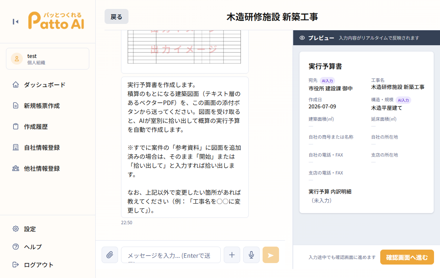
Task: Attach a file with the paperclip button
Action: point(110,255)
